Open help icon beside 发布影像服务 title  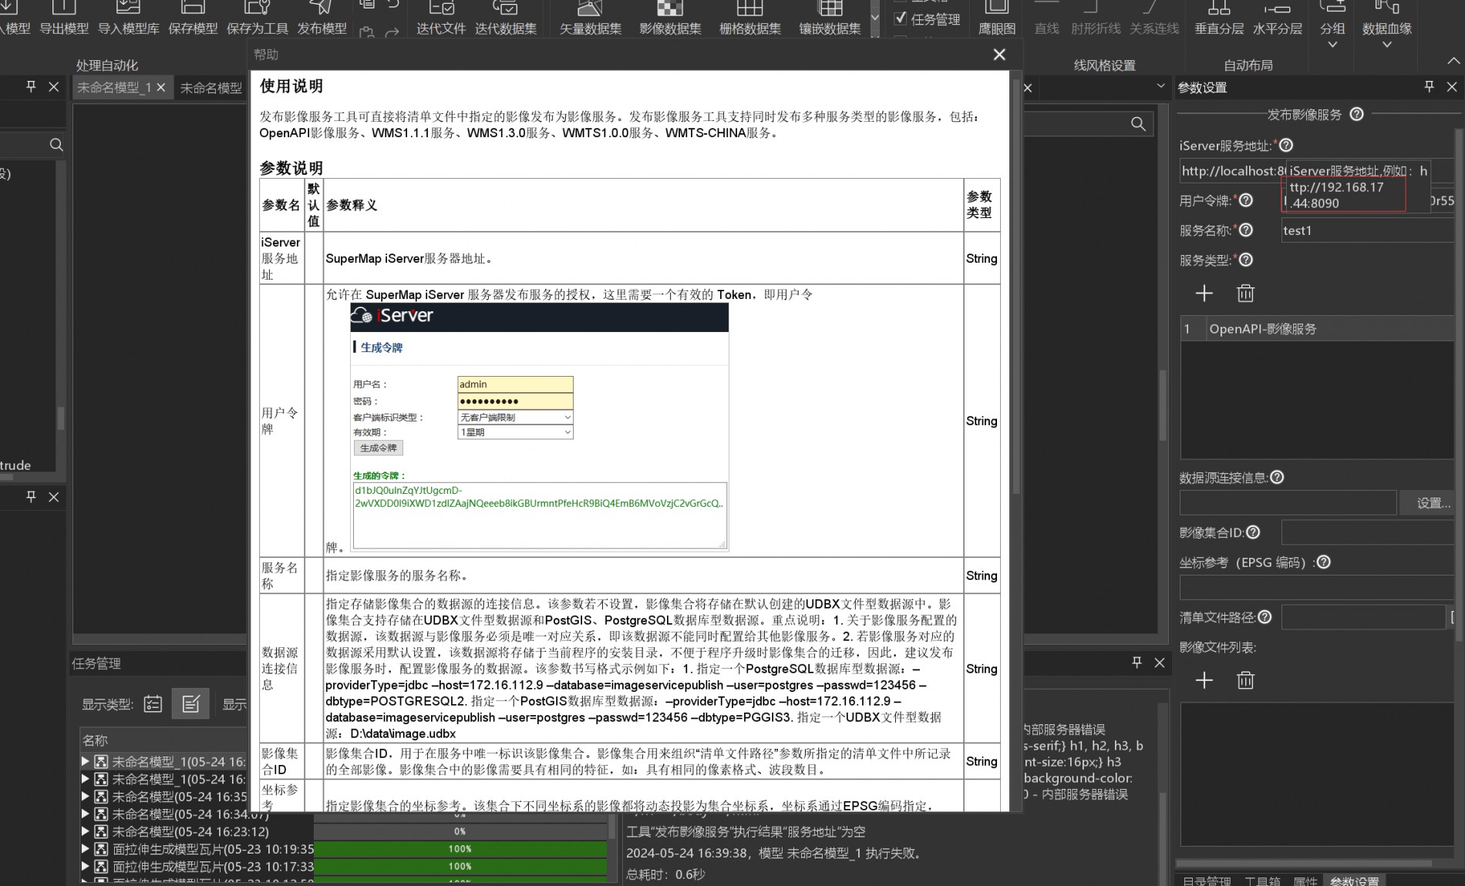click(x=1357, y=114)
